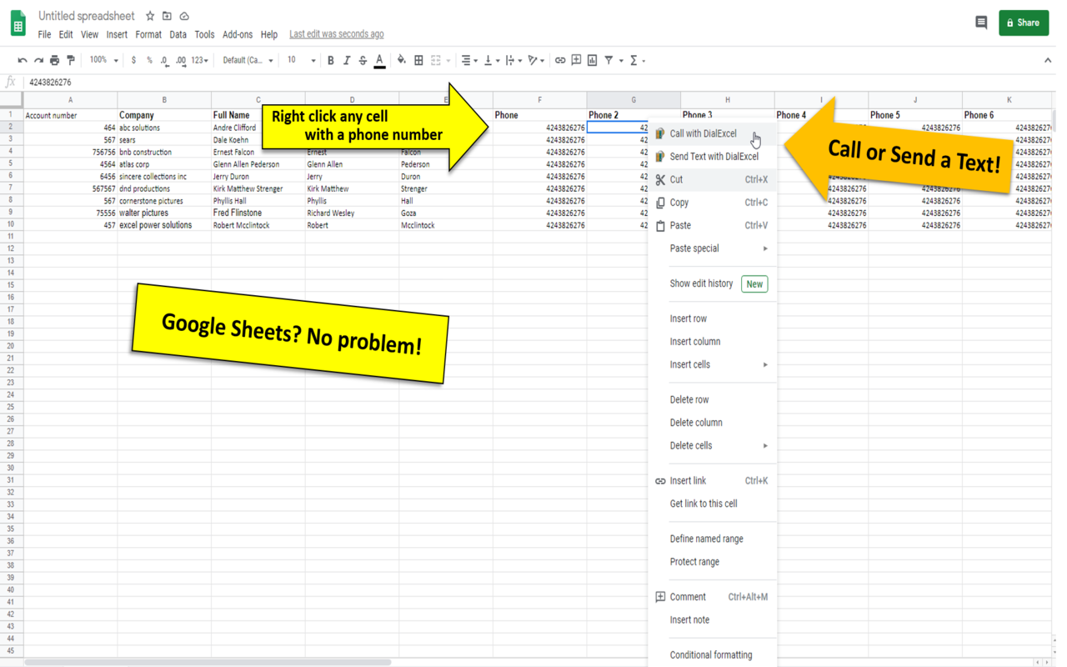The width and height of the screenshot is (1067, 667).
Task: Click the Create filter icon
Action: click(609, 60)
